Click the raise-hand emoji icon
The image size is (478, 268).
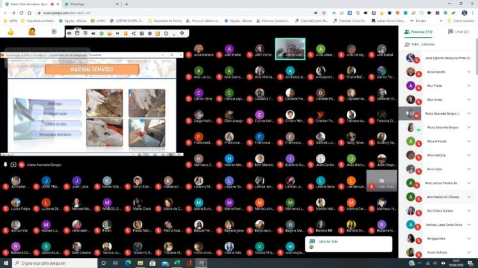point(32,32)
